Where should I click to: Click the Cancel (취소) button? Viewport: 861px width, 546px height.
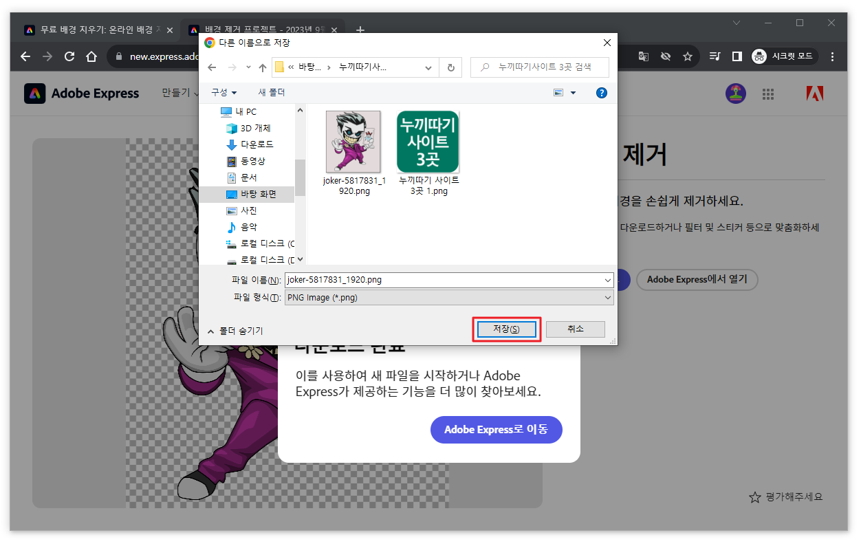tap(576, 329)
